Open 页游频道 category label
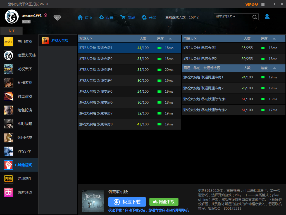 25,192
